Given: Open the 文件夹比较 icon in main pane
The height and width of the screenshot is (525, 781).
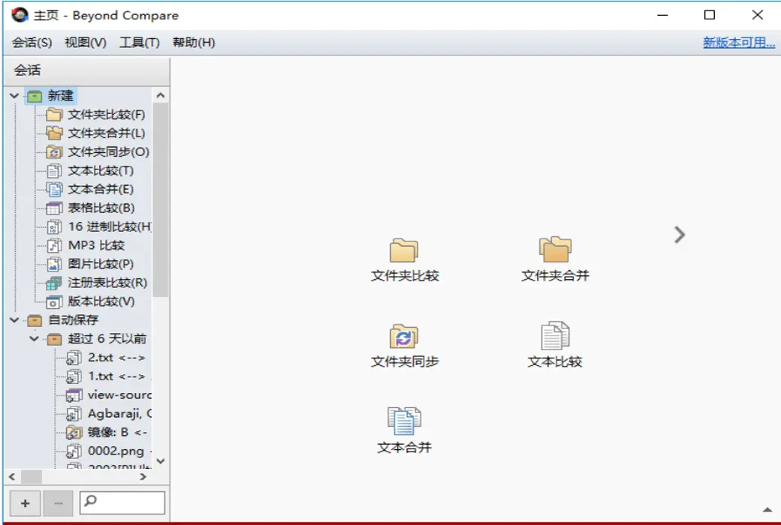Looking at the screenshot, I should click(x=404, y=260).
